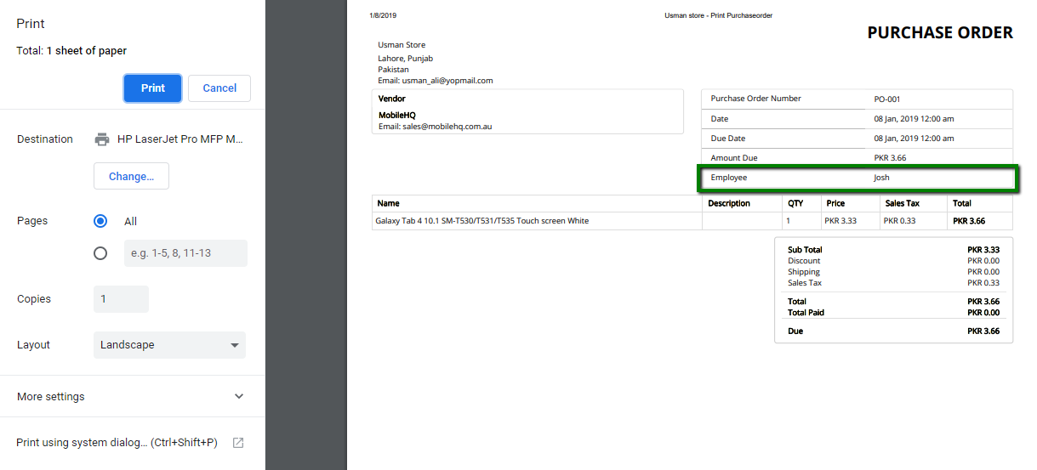Click the Usman Store company name
The width and height of the screenshot is (1037, 470).
point(402,45)
